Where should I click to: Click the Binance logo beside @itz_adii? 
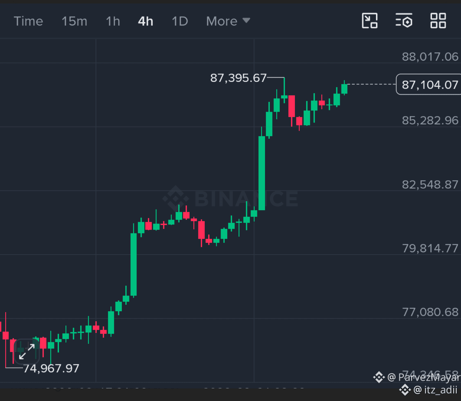405,390
